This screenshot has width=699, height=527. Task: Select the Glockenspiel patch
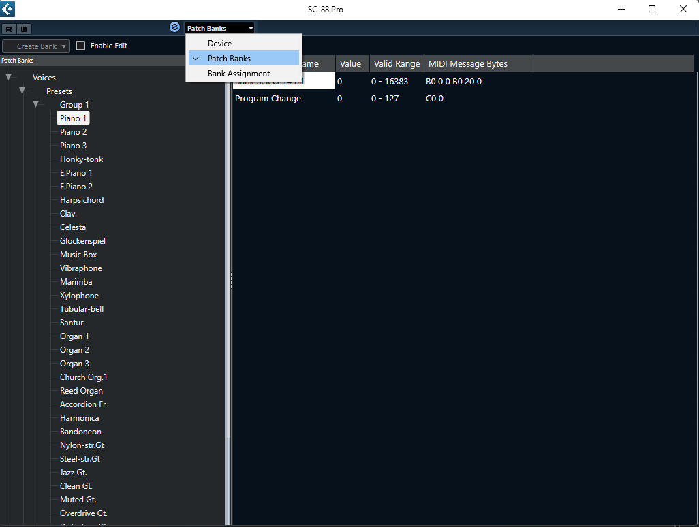click(x=82, y=241)
